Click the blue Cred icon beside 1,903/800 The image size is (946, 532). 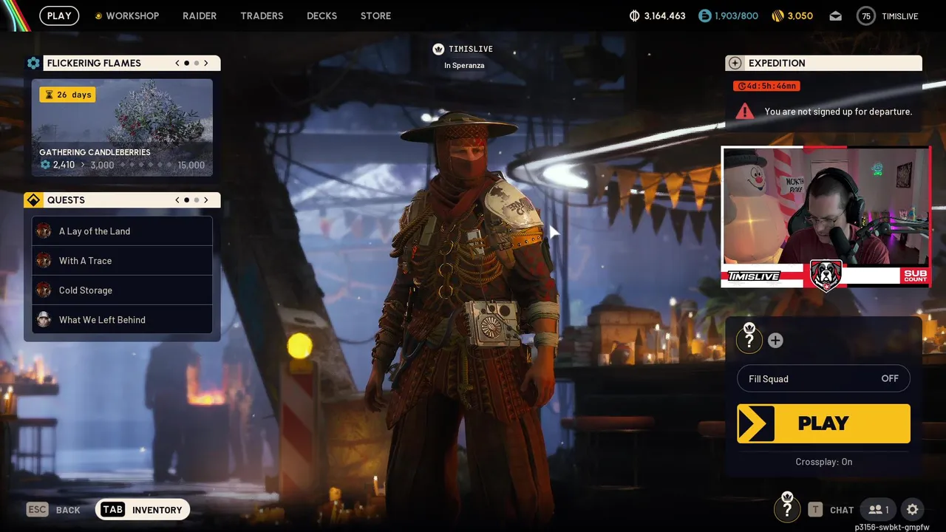pos(705,16)
